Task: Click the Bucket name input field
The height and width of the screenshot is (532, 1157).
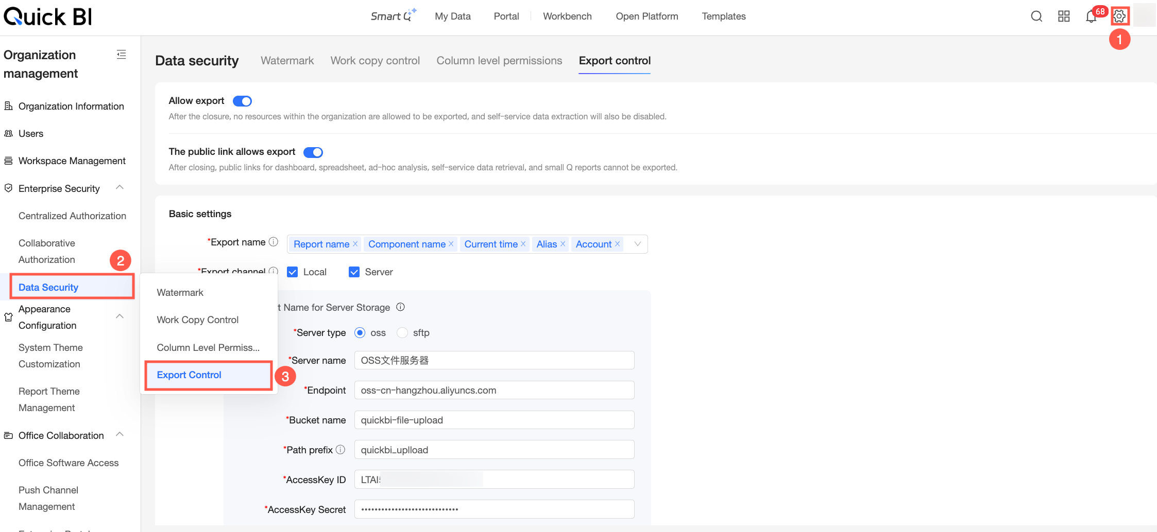Action: pos(495,420)
